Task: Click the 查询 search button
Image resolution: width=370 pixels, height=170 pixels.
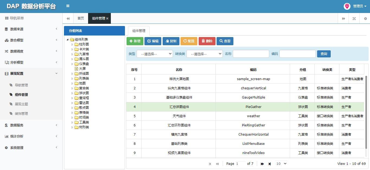Action: coord(324,54)
